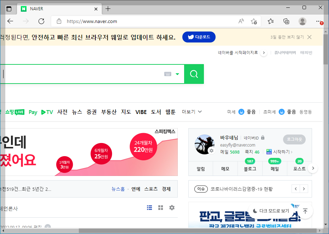Click 네이버를 시작페이지로 link
The height and width of the screenshot is (234, 329).
click(238, 52)
